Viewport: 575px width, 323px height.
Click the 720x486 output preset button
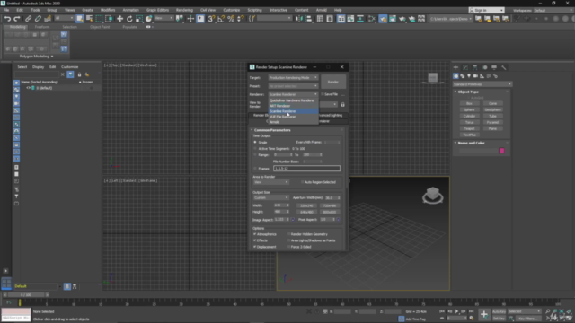click(330, 205)
